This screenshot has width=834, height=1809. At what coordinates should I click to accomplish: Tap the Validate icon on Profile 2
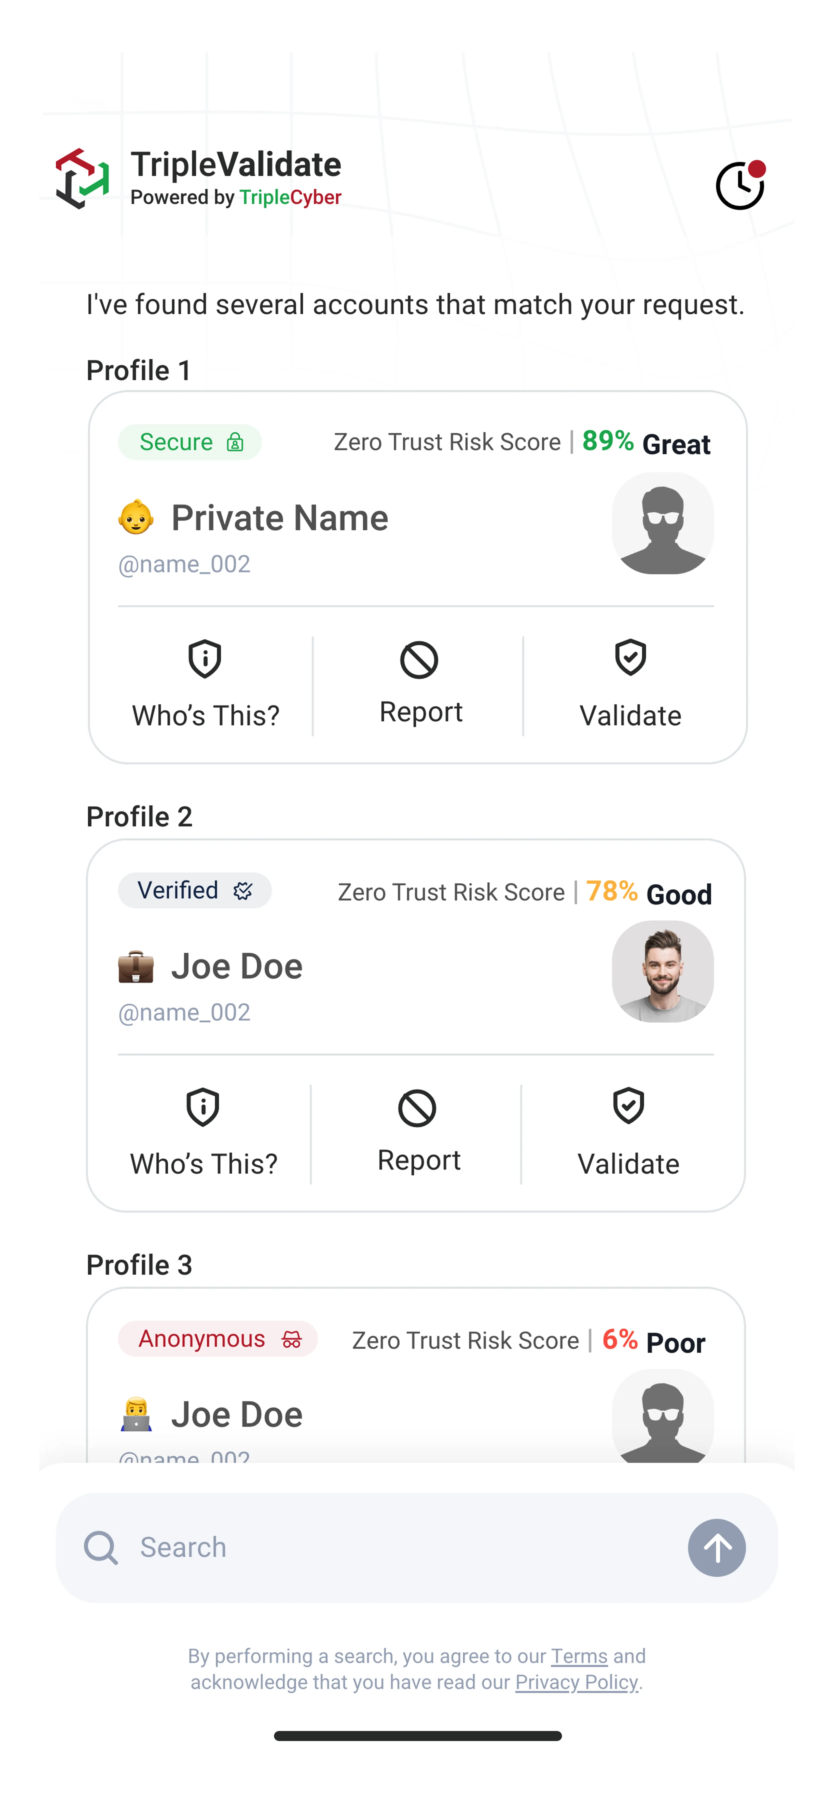click(x=628, y=1108)
